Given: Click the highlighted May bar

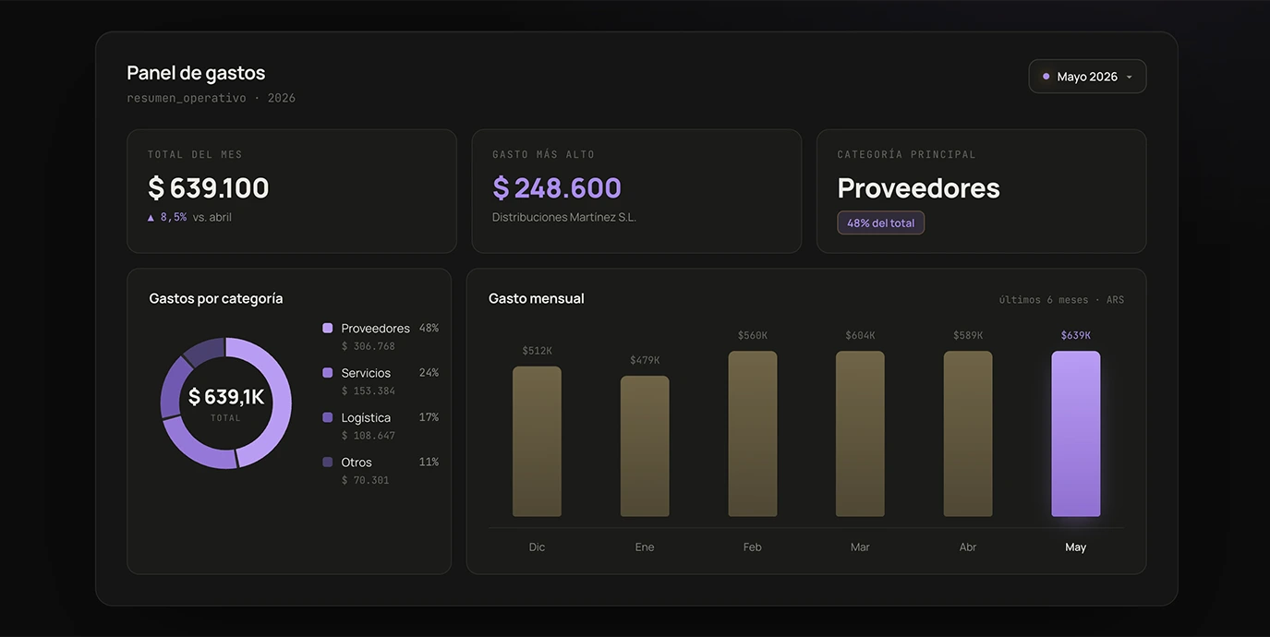Looking at the screenshot, I should [x=1076, y=434].
